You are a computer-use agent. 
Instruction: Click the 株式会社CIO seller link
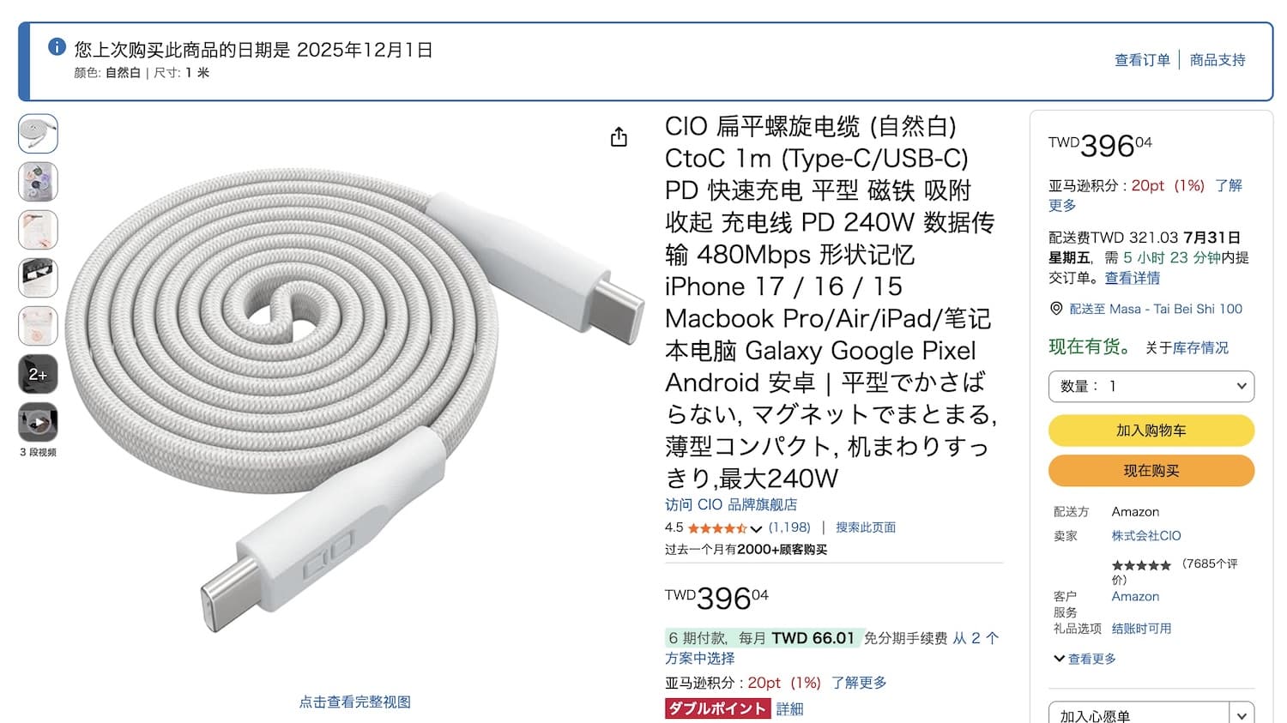pyautogui.click(x=1146, y=535)
